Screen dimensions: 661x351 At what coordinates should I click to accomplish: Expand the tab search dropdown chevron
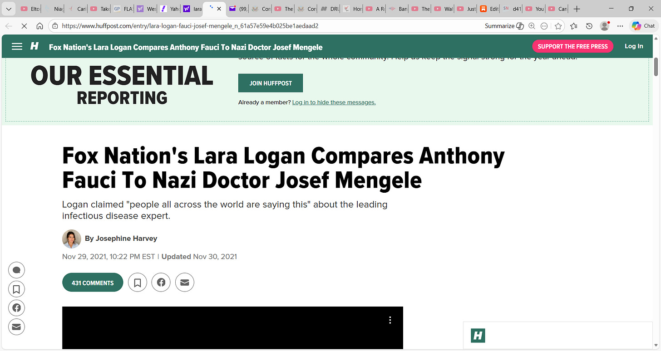[x=8, y=9]
